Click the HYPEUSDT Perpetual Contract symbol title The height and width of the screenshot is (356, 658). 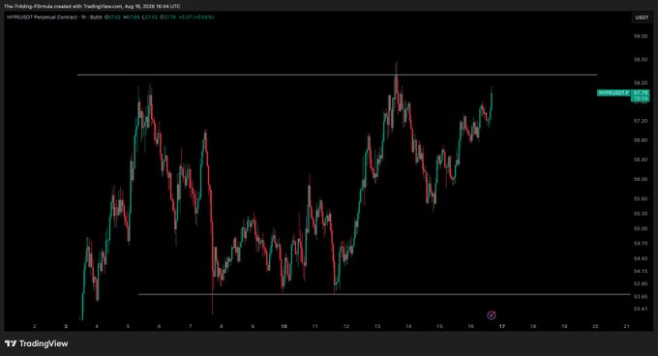pyautogui.click(x=42, y=17)
